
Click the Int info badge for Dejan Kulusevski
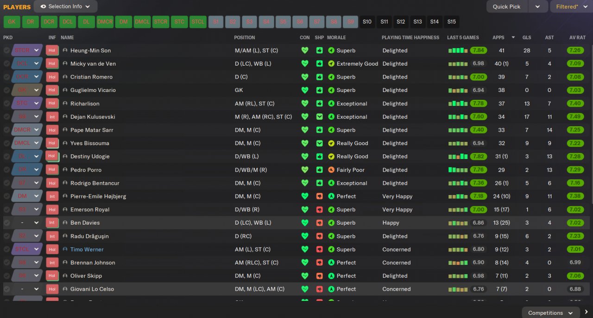(52, 117)
